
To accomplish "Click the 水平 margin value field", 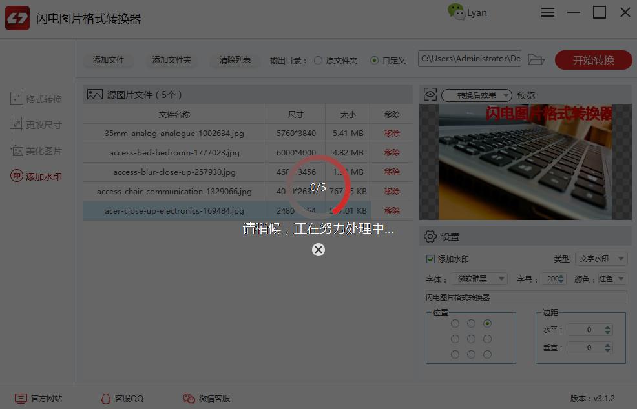I will pos(586,330).
